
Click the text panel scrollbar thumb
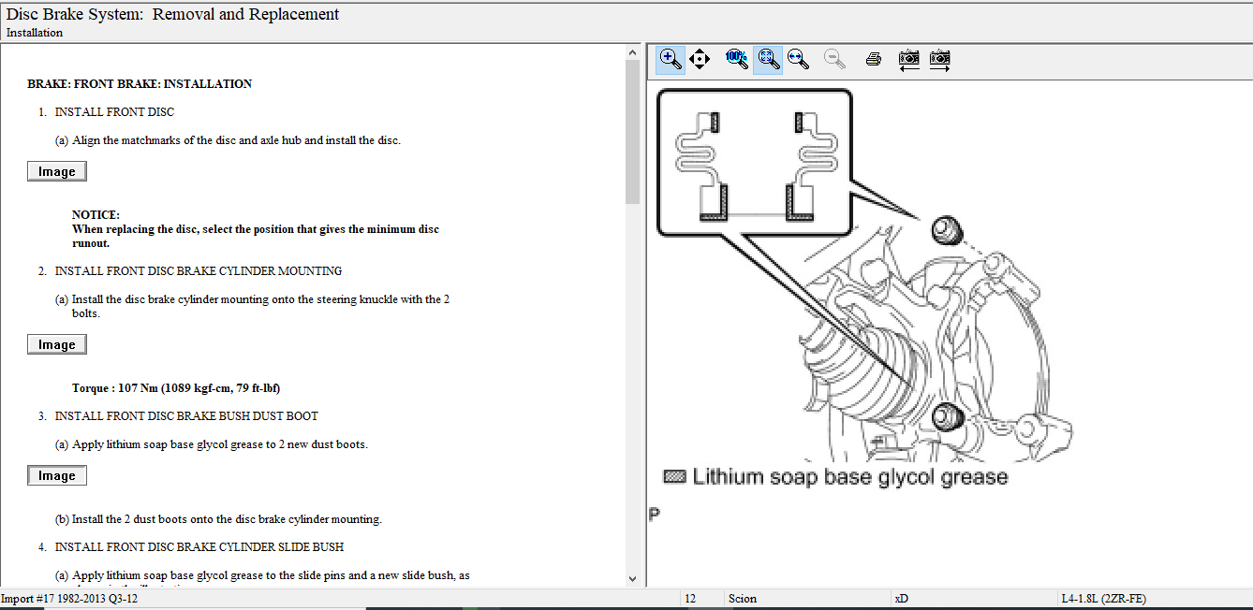pyautogui.click(x=632, y=131)
